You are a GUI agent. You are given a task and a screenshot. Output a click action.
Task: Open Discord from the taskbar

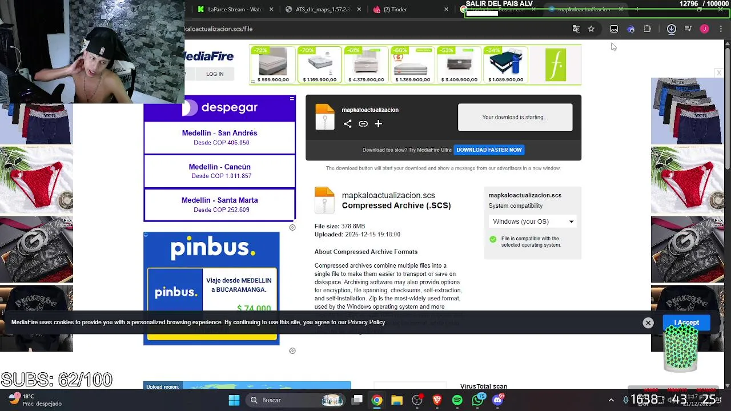tap(498, 400)
